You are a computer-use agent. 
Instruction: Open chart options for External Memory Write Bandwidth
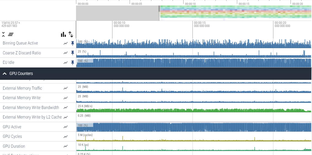pyautogui.click(x=66, y=108)
